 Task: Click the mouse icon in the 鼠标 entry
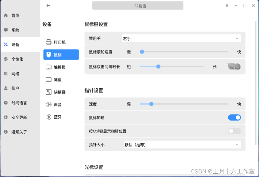(48, 54)
